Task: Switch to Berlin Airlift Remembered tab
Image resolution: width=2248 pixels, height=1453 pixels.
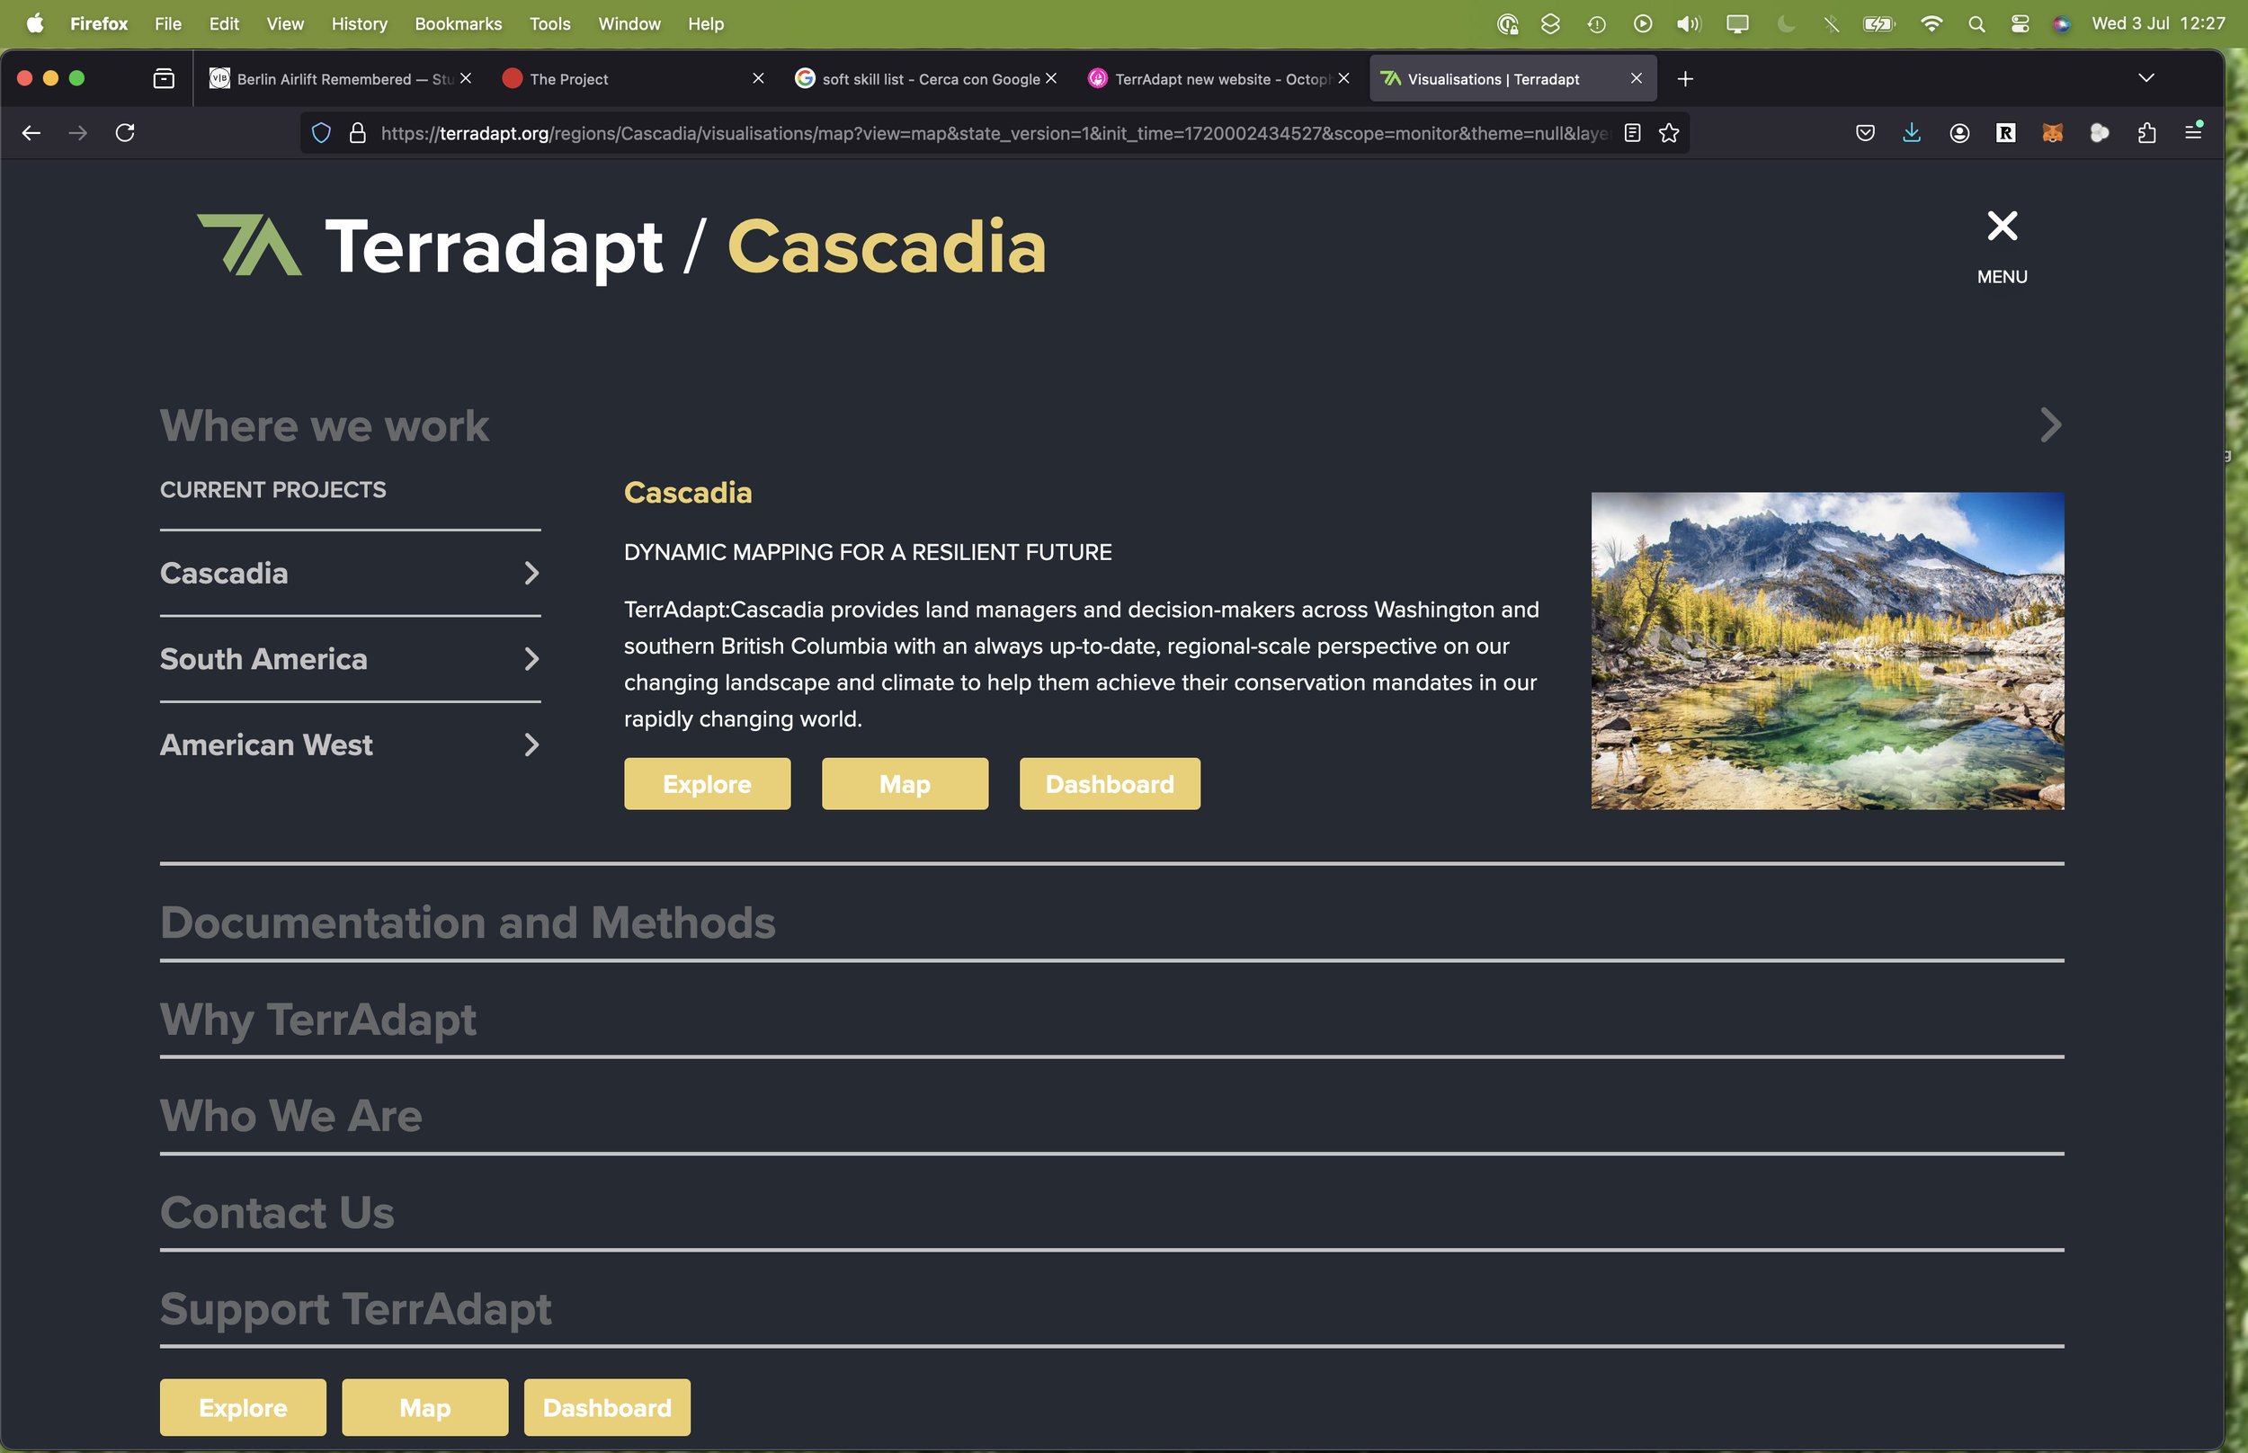Action: click(340, 79)
